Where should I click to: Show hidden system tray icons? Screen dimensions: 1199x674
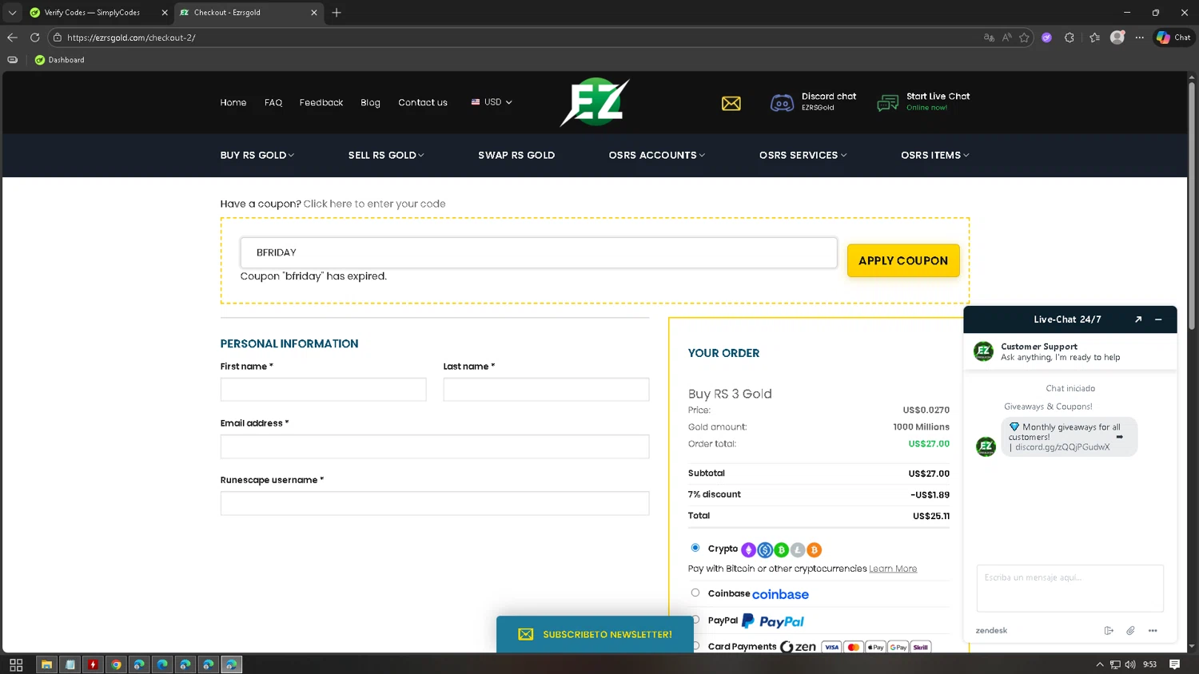pyautogui.click(x=1100, y=664)
